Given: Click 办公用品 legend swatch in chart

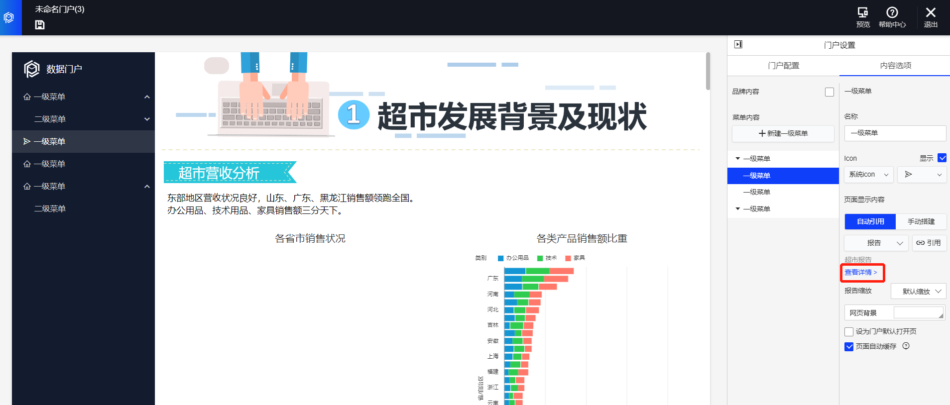Looking at the screenshot, I should click(x=501, y=258).
